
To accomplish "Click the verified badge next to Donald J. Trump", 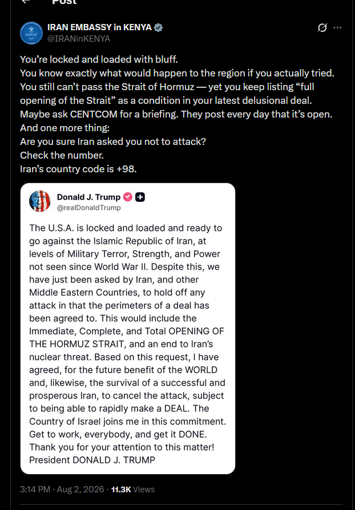I will pyautogui.click(x=127, y=197).
